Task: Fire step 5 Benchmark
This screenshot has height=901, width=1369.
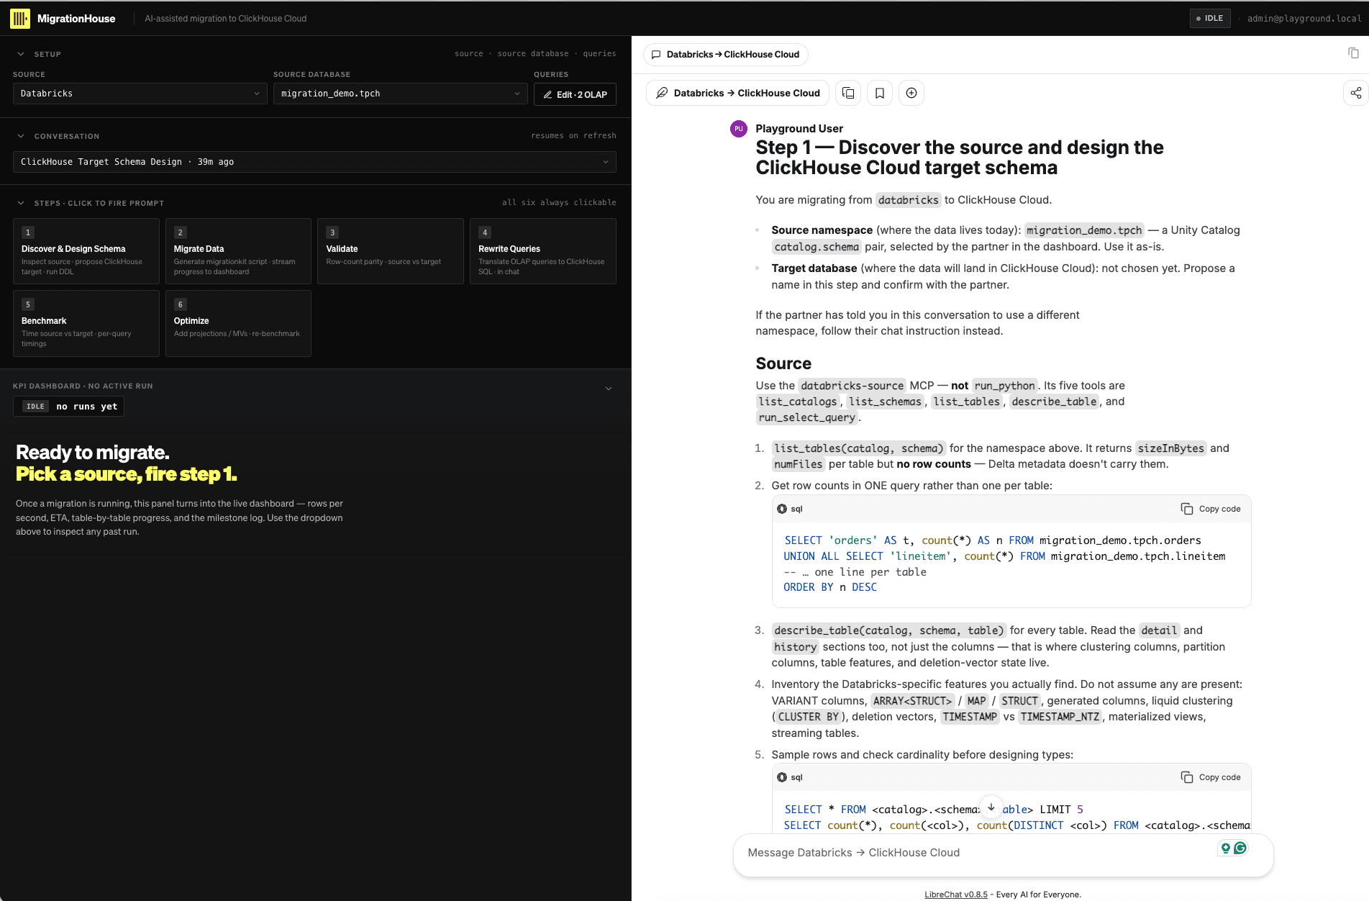Action: coord(86,323)
